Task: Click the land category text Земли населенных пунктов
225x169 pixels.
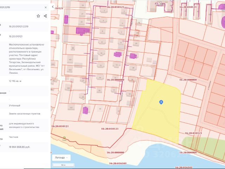Action: pos(25,114)
